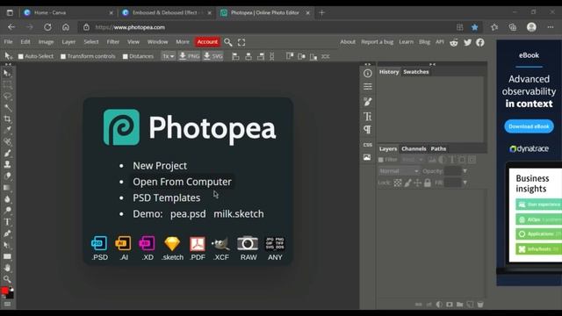The width and height of the screenshot is (562, 316).
Task: Open Photopea Twitter page icon
Action: tap(467, 42)
